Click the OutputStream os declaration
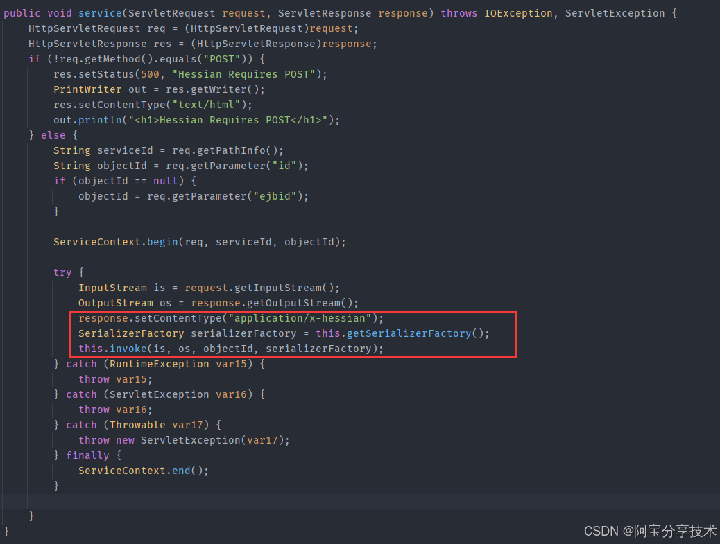 click(x=218, y=303)
